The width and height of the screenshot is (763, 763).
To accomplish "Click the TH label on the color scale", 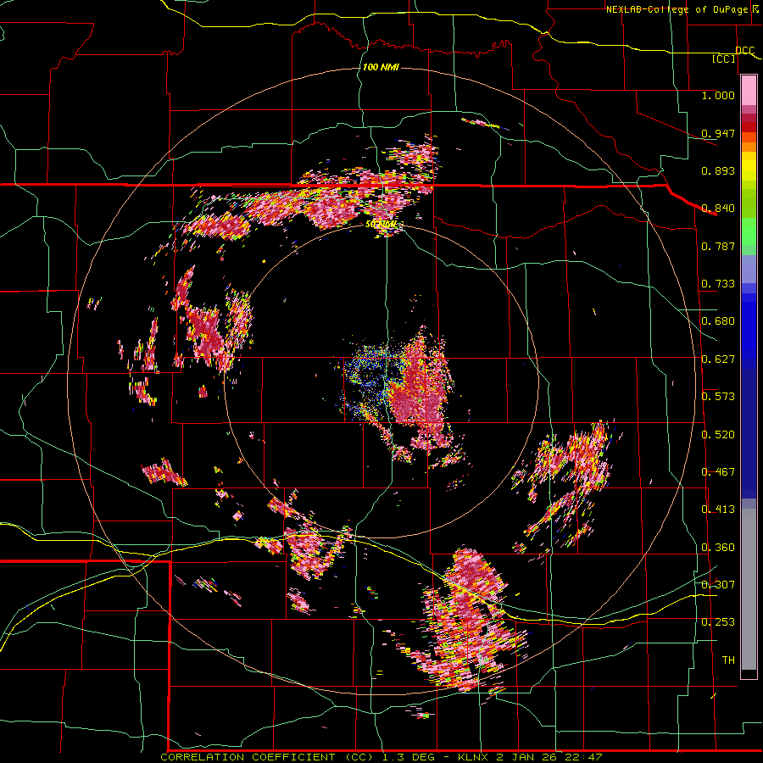I will [728, 660].
